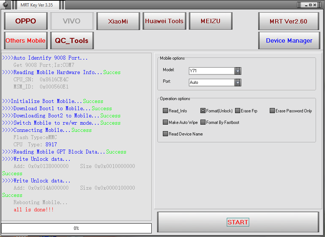Click the red 'all is done!!!' message
The height and width of the screenshot is (237, 325).
[x=34, y=210]
